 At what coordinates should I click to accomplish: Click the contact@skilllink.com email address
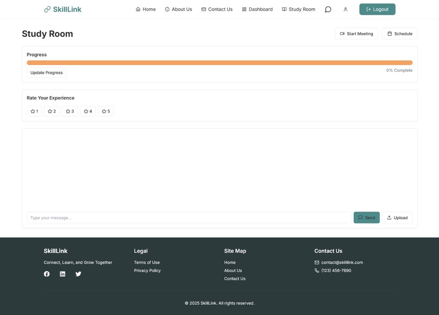[x=342, y=262]
